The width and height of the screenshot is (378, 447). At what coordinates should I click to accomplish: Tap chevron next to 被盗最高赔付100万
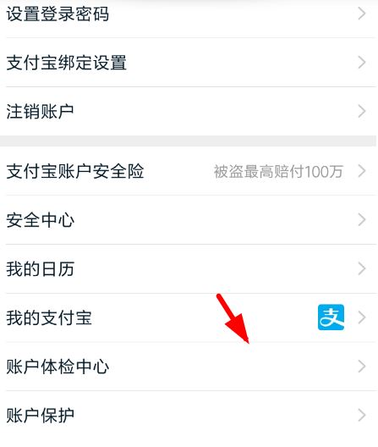coord(362,171)
